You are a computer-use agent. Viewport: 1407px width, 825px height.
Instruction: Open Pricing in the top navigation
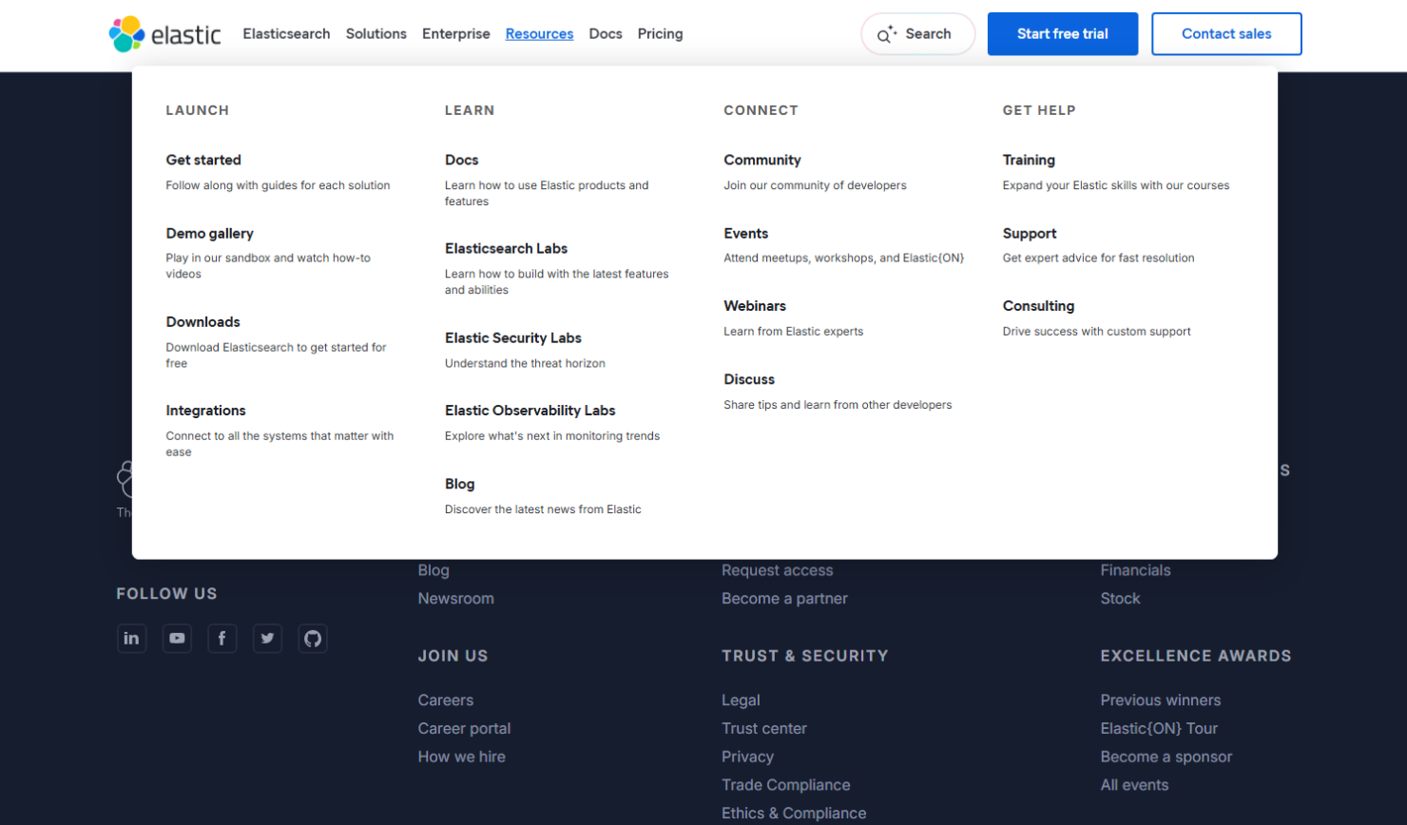tap(660, 34)
